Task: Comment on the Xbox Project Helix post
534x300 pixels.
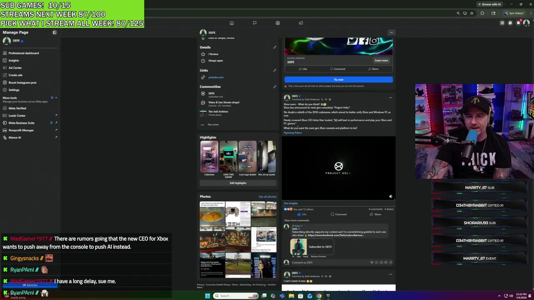Action: (338, 215)
